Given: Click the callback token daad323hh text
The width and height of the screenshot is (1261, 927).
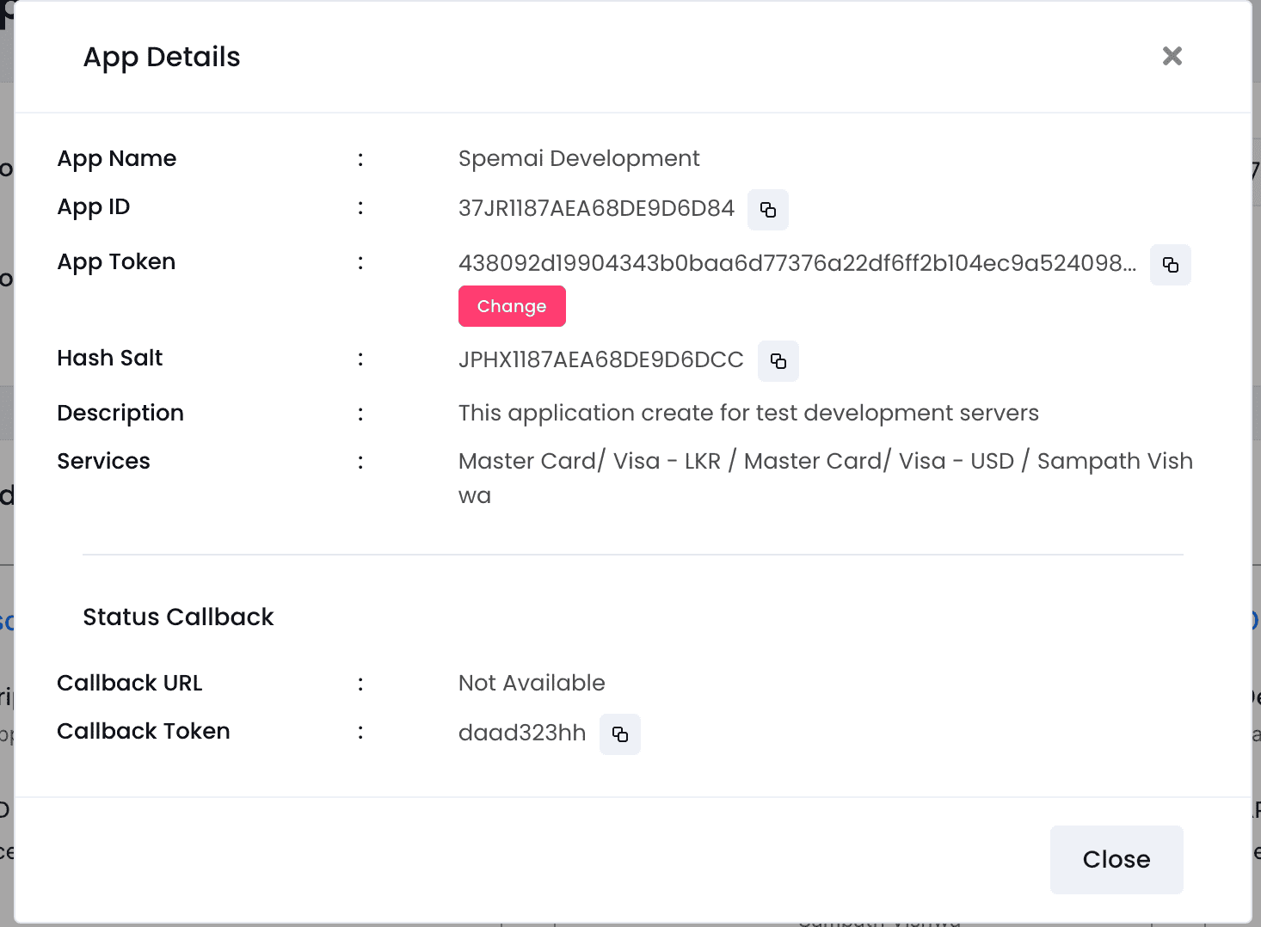Looking at the screenshot, I should pos(521,733).
